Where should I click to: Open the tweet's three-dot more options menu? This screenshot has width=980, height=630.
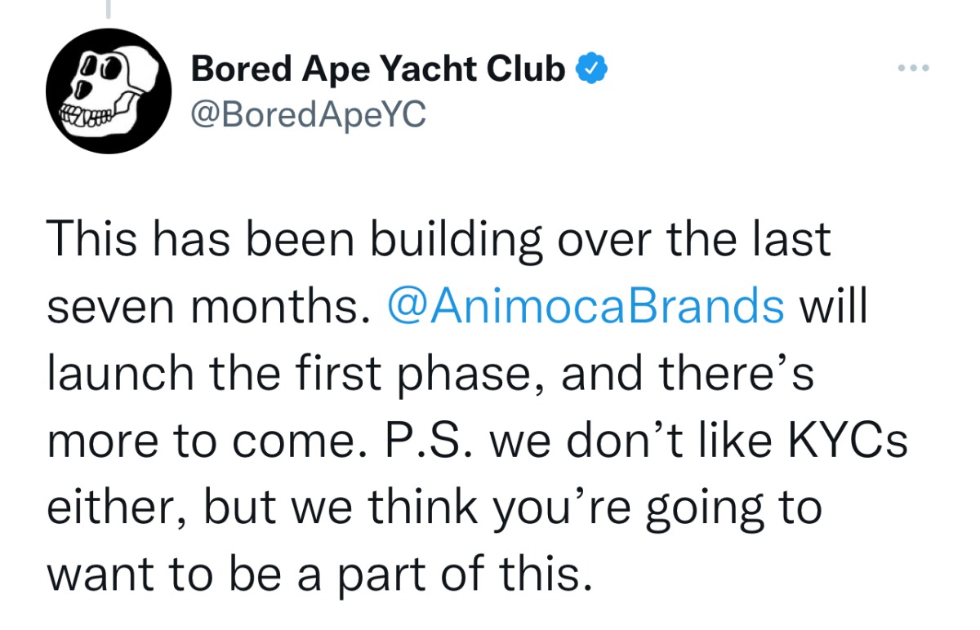pyautogui.click(x=912, y=69)
